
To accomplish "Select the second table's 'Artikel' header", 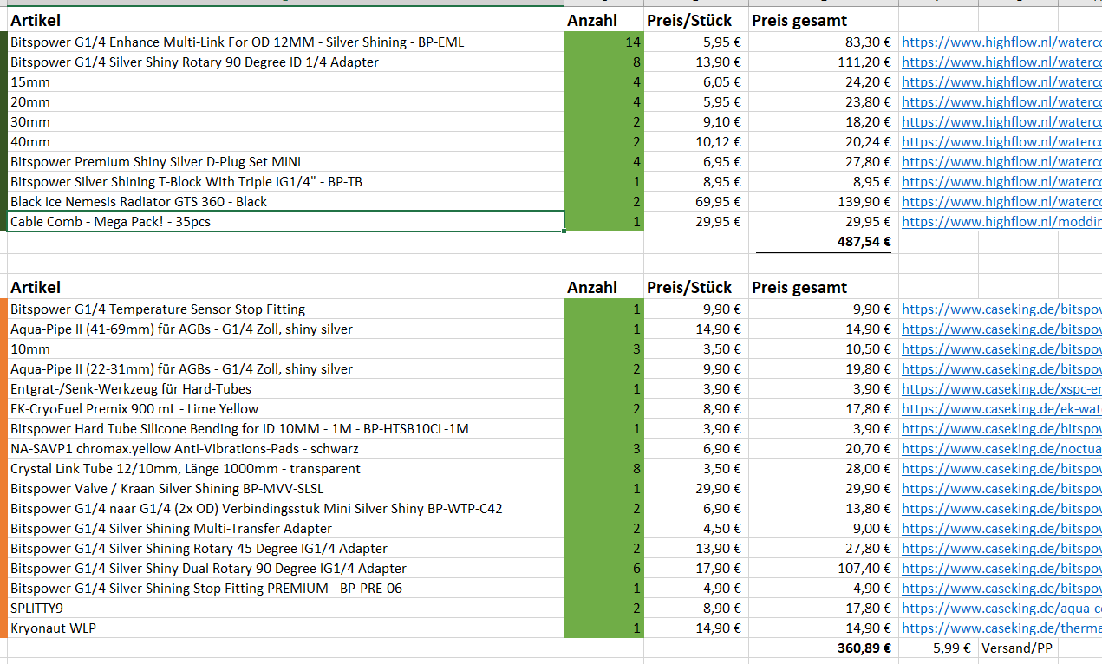I will [286, 287].
